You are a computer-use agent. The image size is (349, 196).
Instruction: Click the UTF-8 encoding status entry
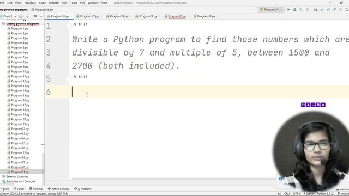(297, 194)
